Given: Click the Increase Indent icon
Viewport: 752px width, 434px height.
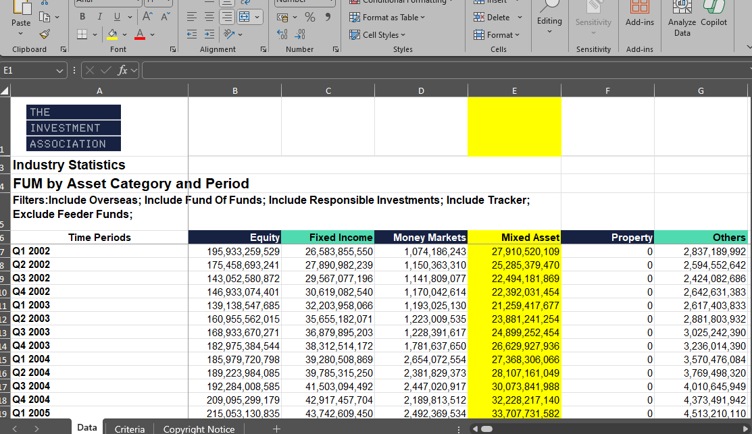Looking at the screenshot, I should [x=210, y=34].
